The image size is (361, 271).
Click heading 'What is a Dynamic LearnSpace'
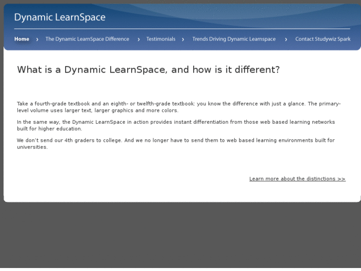[148, 70]
